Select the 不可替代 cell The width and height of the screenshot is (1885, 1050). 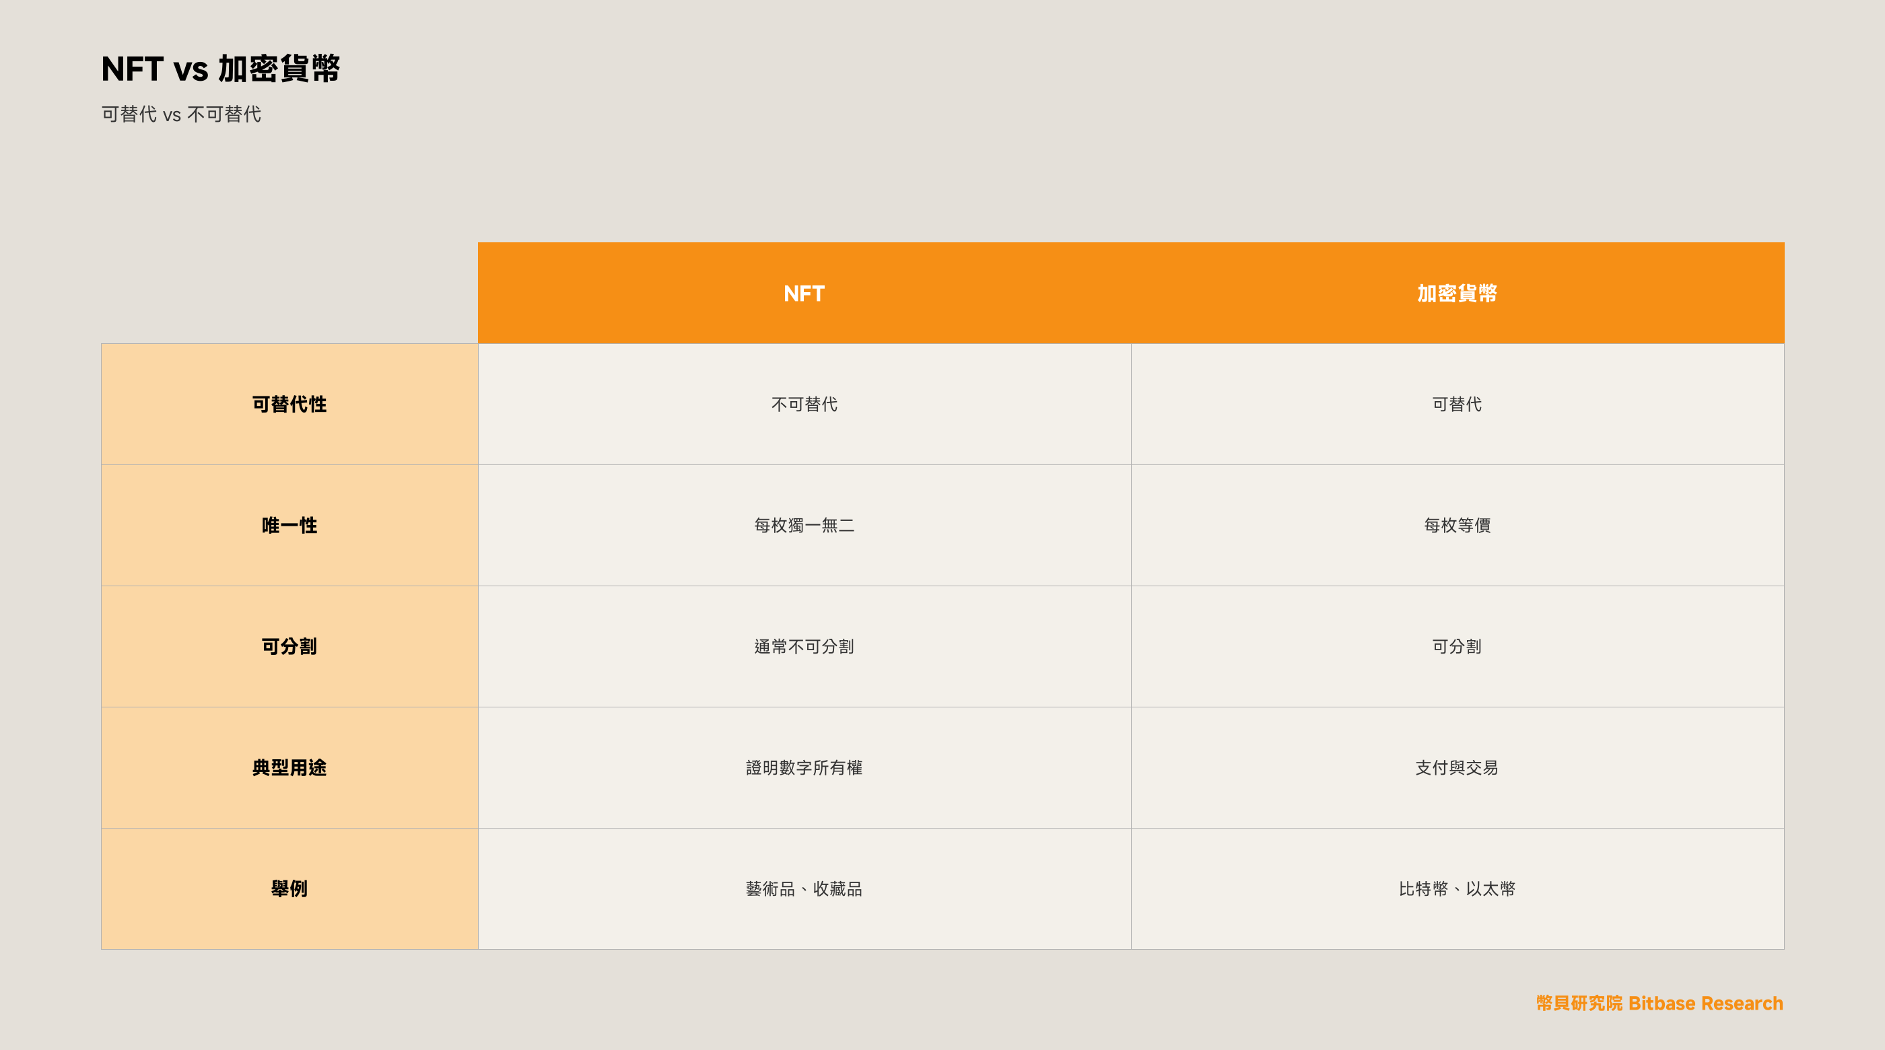[804, 404]
